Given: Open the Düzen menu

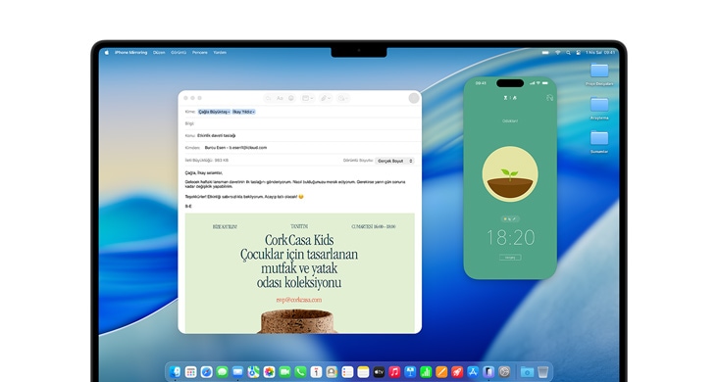Looking at the screenshot, I should pyautogui.click(x=159, y=52).
